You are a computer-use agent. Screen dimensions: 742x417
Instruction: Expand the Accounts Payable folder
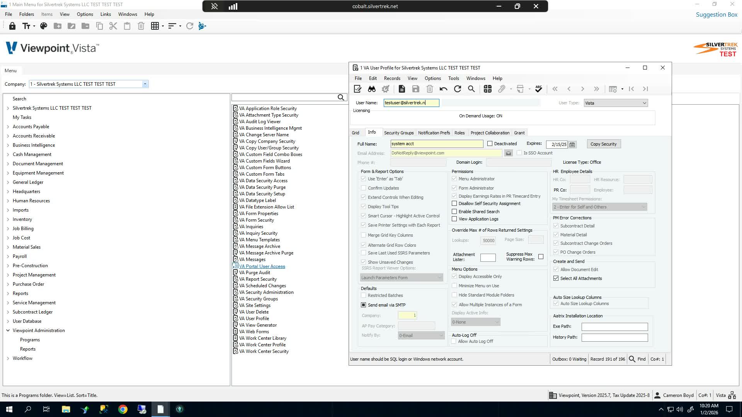point(8,127)
